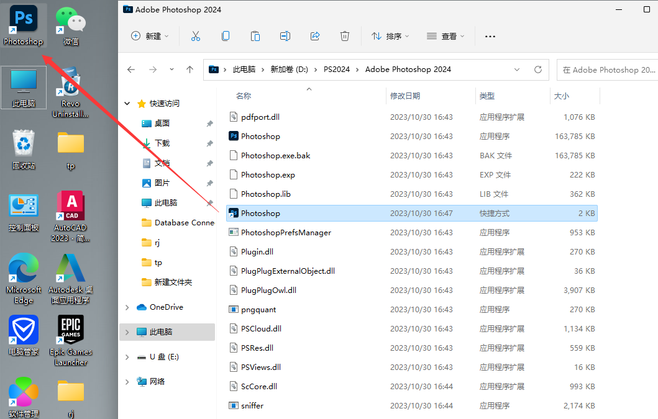
Task: Open recent locations dropdown arrow
Action: [171, 70]
